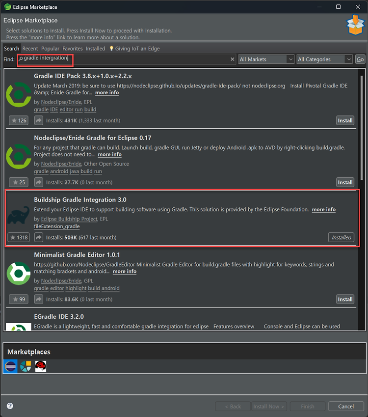Open Giving IoT an Edge tab
This screenshot has width=368, height=417.
click(x=134, y=49)
